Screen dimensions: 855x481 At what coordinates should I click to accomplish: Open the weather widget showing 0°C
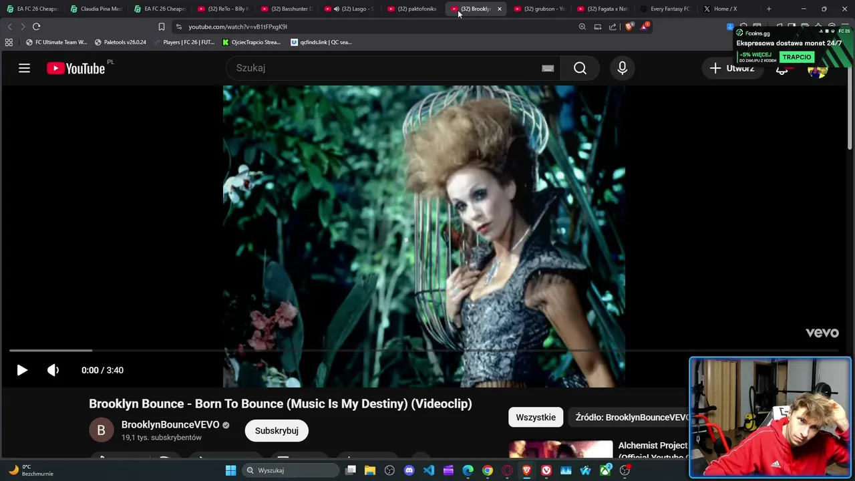coord(30,470)
